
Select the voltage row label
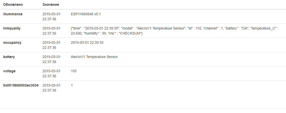coord(9,71)
